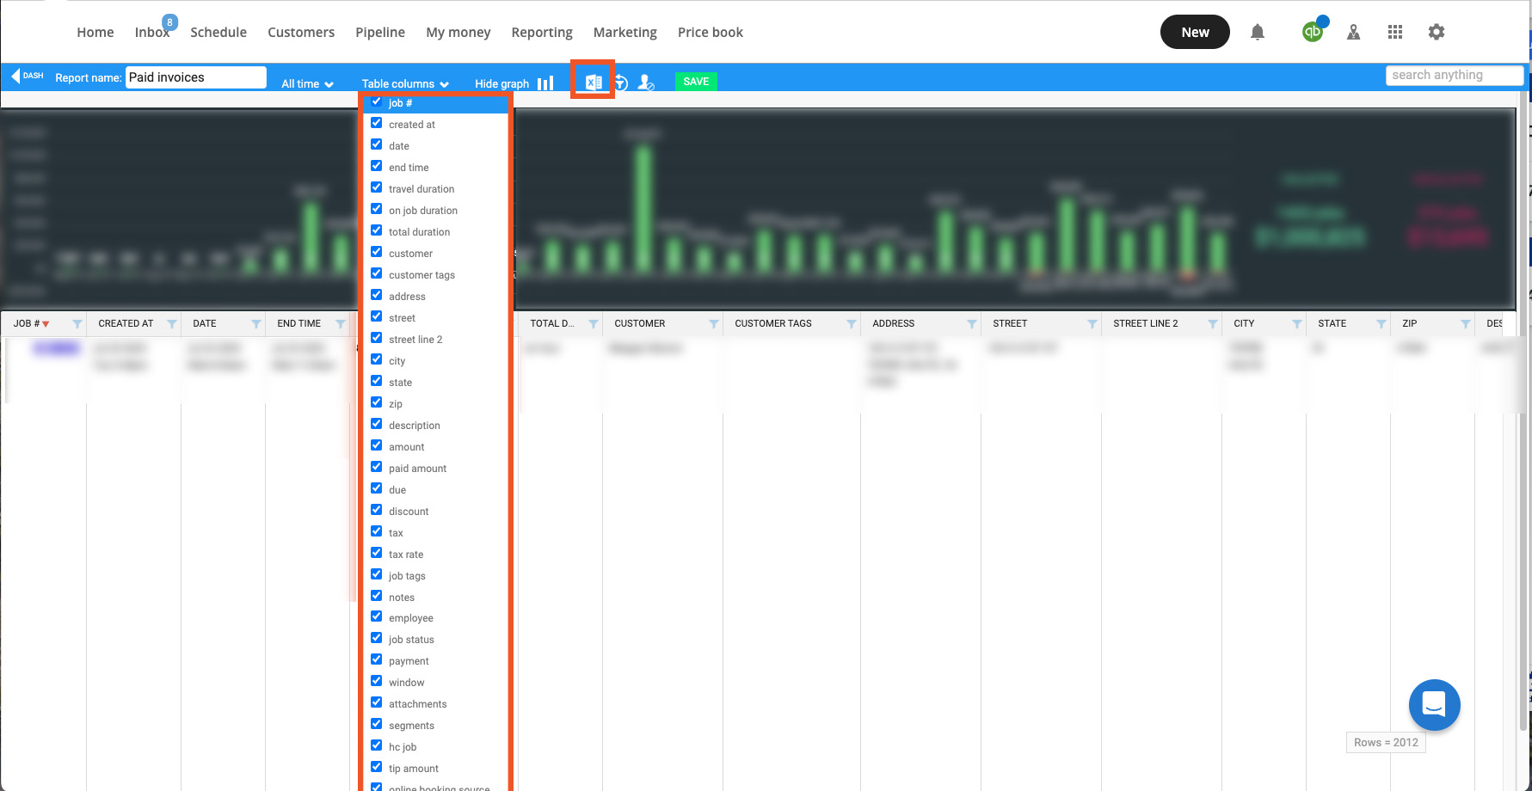
Task: Go back using the DASH arrow
Action: point(27,76)
